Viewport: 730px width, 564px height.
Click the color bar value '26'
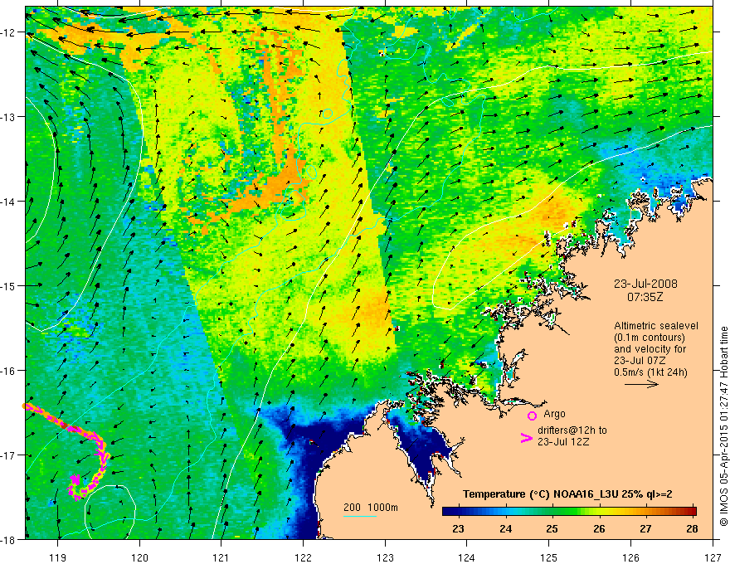pyautogui.click(x=599, y=528)
